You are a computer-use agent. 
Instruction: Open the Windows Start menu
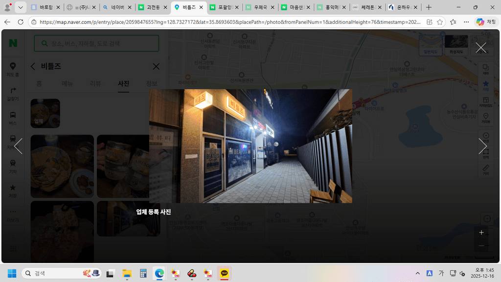pos(12,273)
